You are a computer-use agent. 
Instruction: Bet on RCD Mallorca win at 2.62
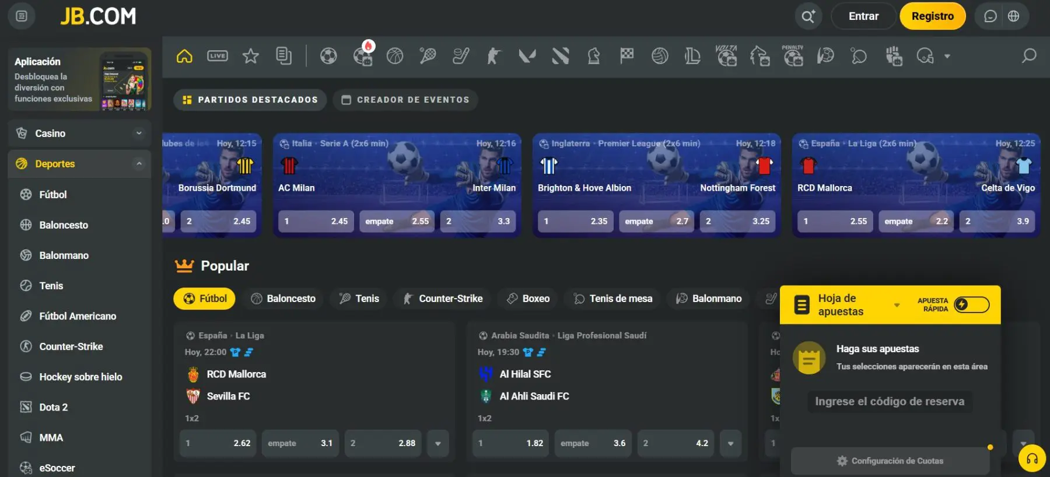(218, 443)
